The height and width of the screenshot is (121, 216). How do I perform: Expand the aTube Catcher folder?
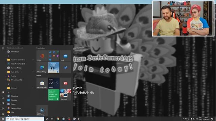pos(20,72)
